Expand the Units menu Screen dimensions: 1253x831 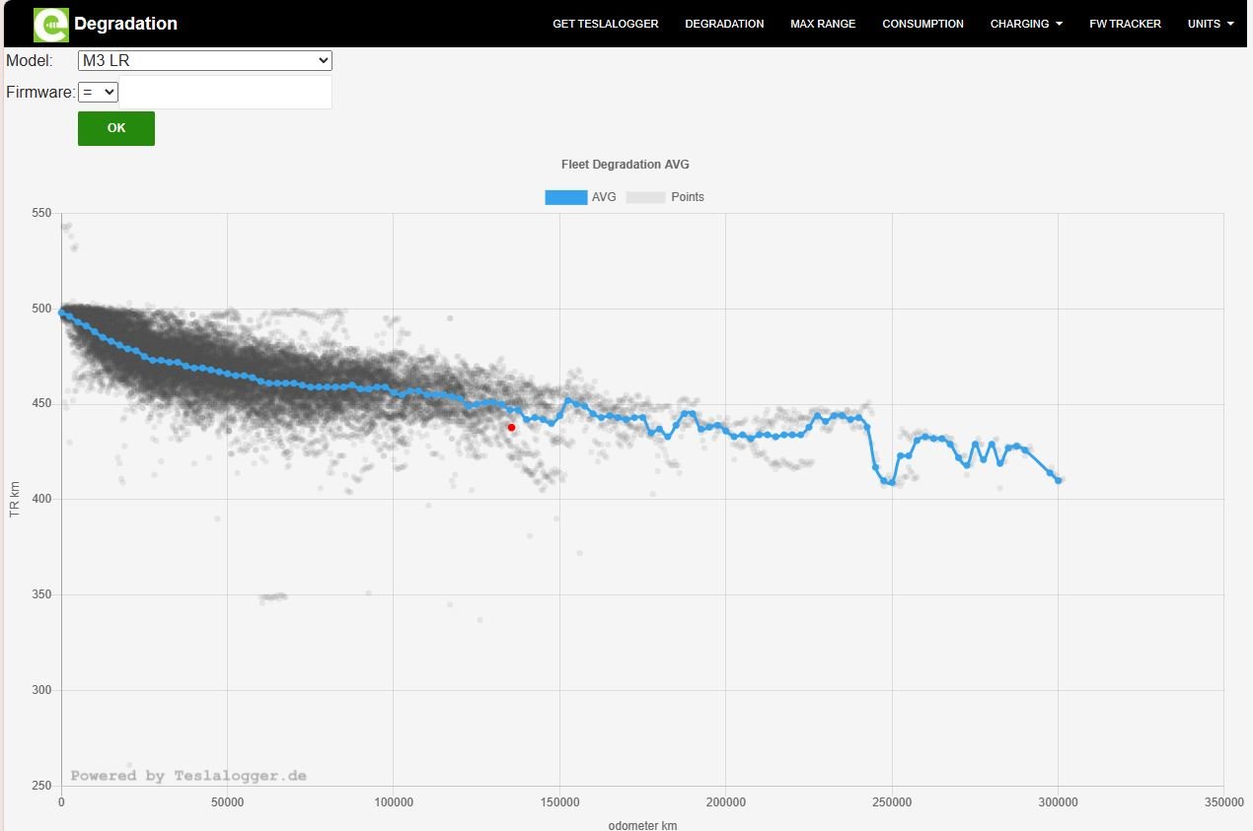1211,24
